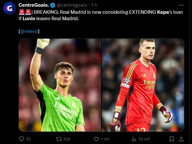Click the 102 reposts count
The image size is (192, 144).
coord(67,139)
